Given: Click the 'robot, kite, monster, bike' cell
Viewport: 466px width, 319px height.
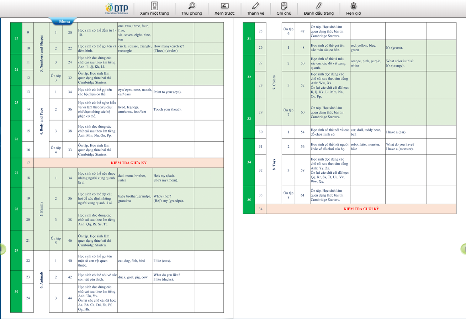Looking at the screenshot, I should click(x=367, y=146).
